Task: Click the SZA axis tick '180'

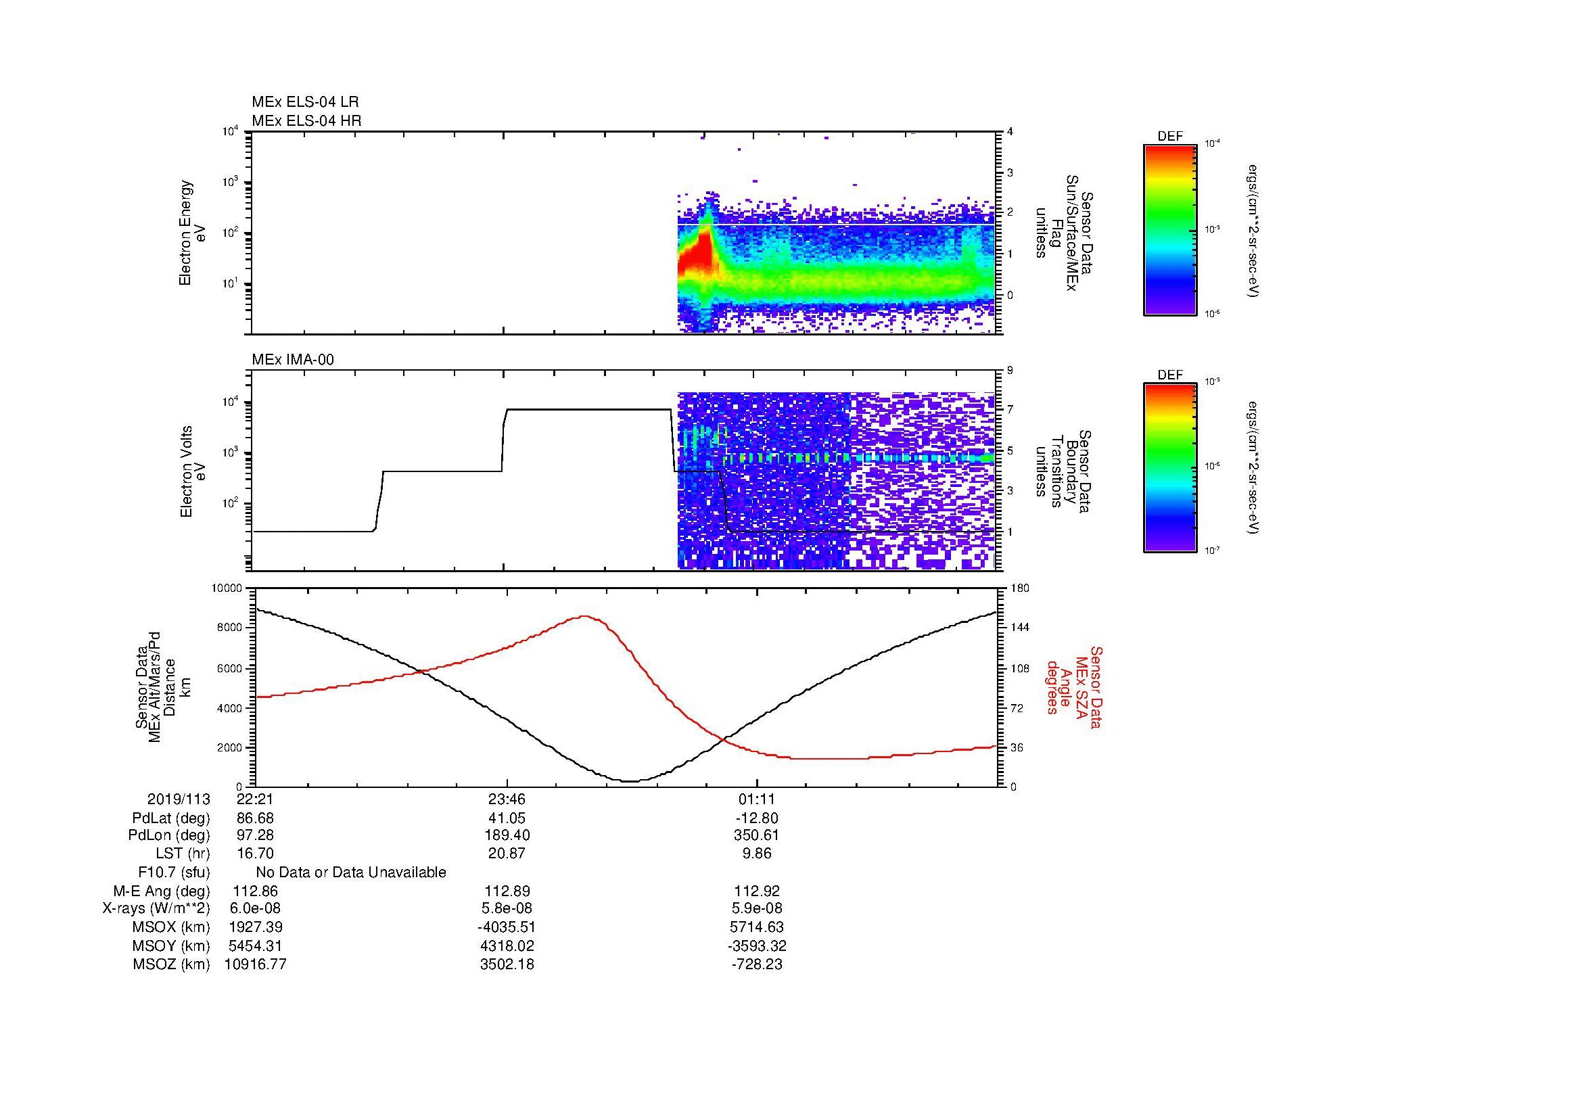Action: click(1019, 588)
